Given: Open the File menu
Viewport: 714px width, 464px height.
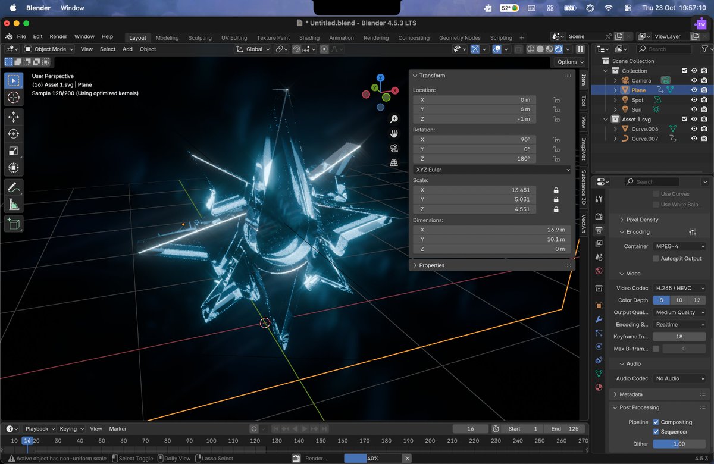Looking at the screenshot, I should (21, 37).
